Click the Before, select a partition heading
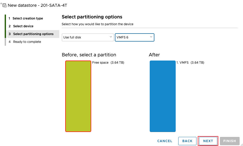 tap(89, 55)
